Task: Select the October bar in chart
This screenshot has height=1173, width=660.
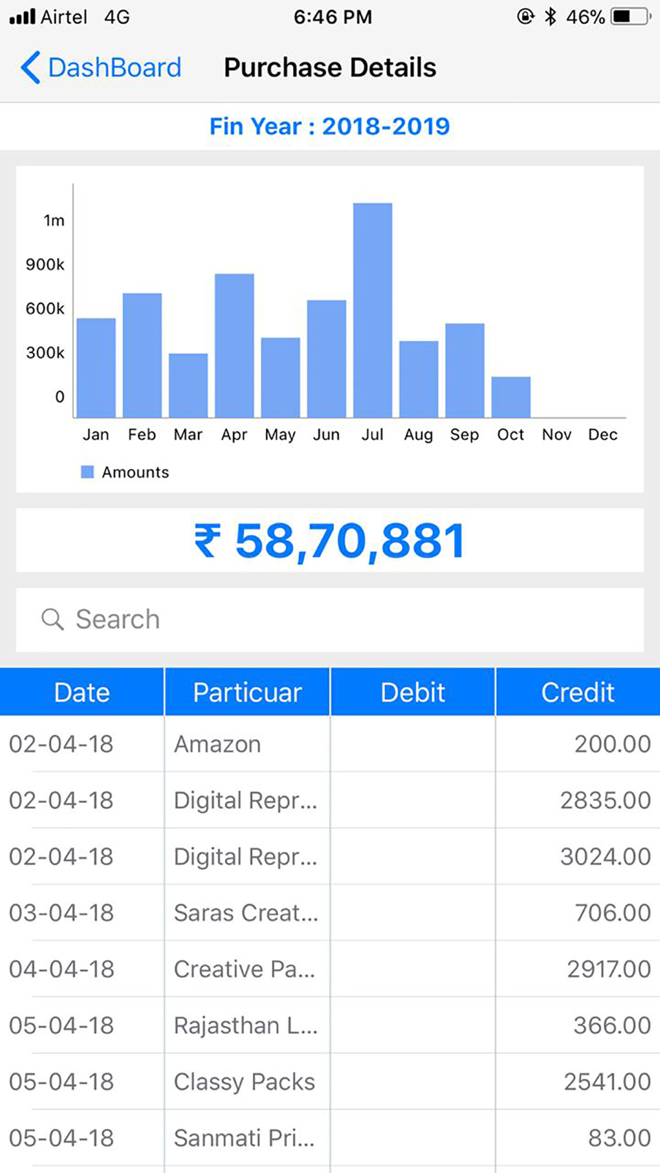Action: point(511,397)
